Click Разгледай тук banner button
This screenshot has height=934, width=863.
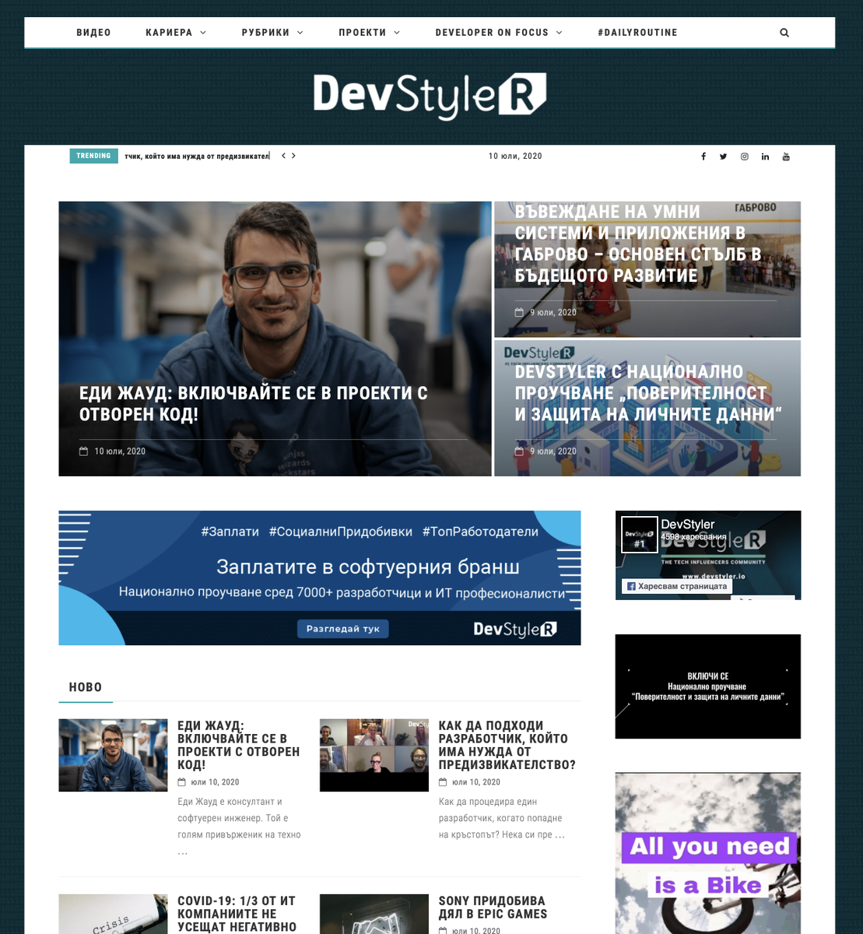pos(342,629)
